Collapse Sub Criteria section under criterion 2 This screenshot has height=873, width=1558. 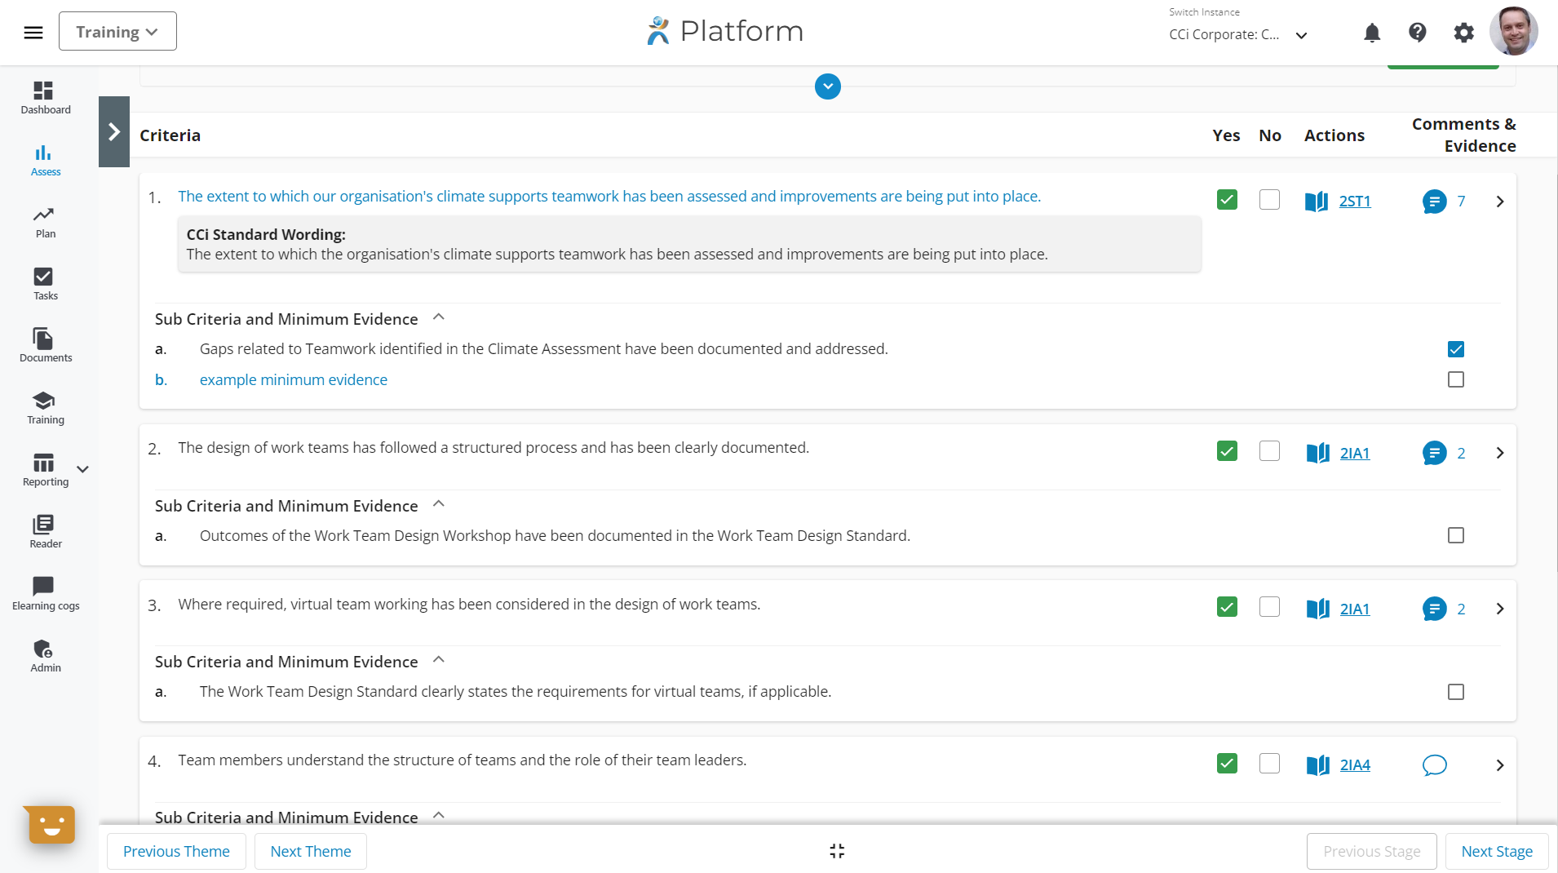439,504
